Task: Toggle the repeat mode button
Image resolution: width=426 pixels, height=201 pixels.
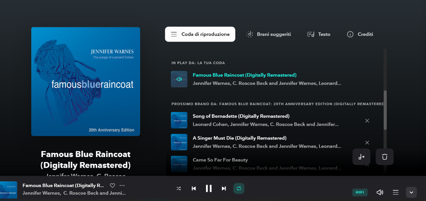Action: [x=239, y=188]
